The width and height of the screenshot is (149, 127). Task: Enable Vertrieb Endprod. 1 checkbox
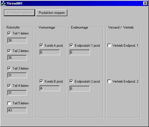click(x=109, y=46)
